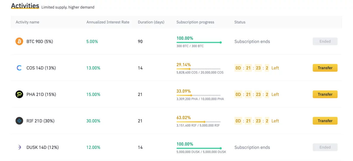Image resolution: width=353 pixels, height=161 pixels.
Task: Open the BTC 90D (5%) activity name
Action: coord(39,41)
